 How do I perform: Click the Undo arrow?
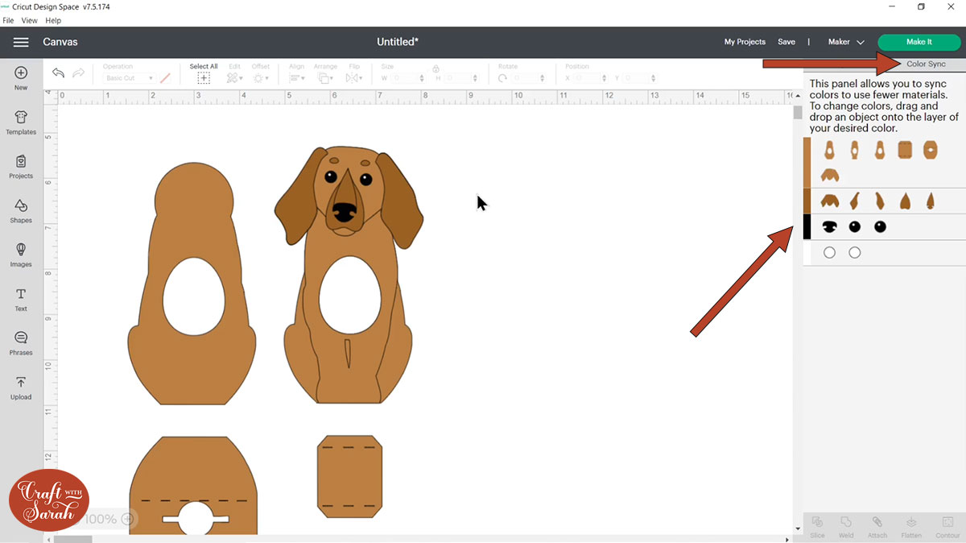point(58,73)
